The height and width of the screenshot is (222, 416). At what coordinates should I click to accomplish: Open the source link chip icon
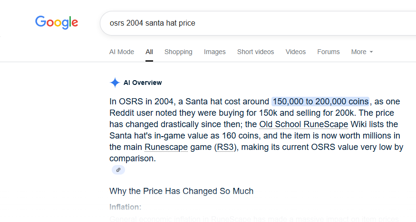(x=118, y=170)
